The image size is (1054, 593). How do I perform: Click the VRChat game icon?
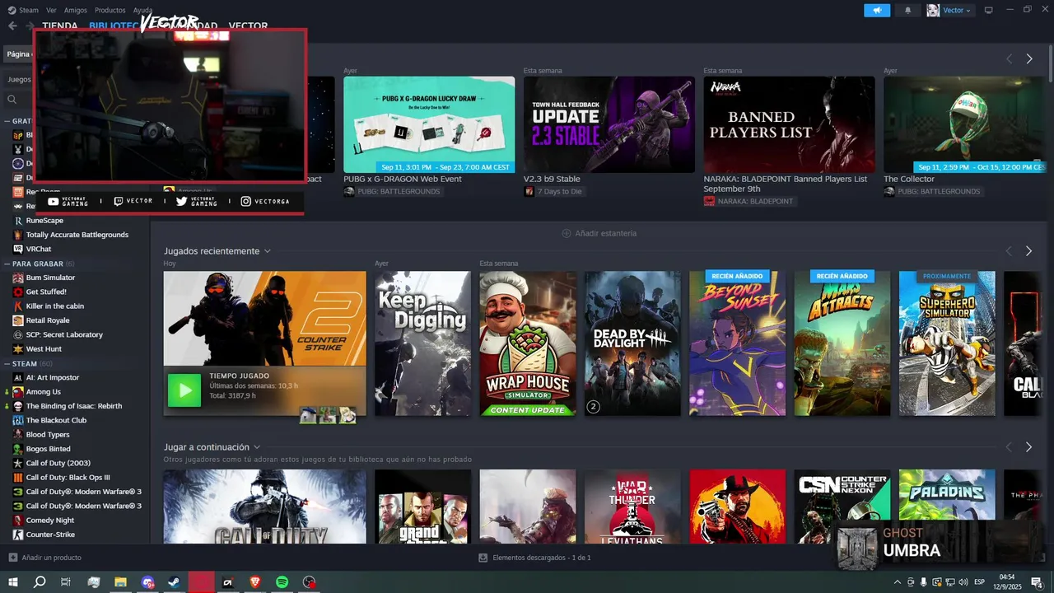point(18,249)
